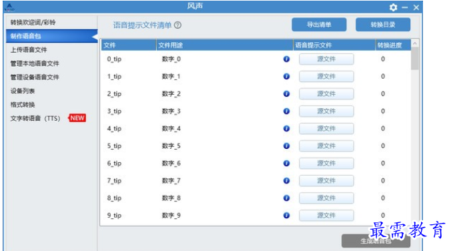Click the 生成语音包 button

click(376, 241)
